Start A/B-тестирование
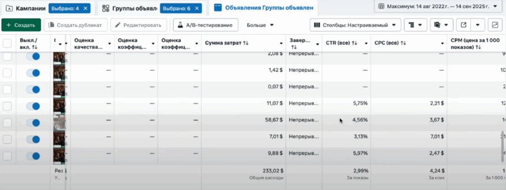Viewport: 506px width, 190px height. coord(206,25)
